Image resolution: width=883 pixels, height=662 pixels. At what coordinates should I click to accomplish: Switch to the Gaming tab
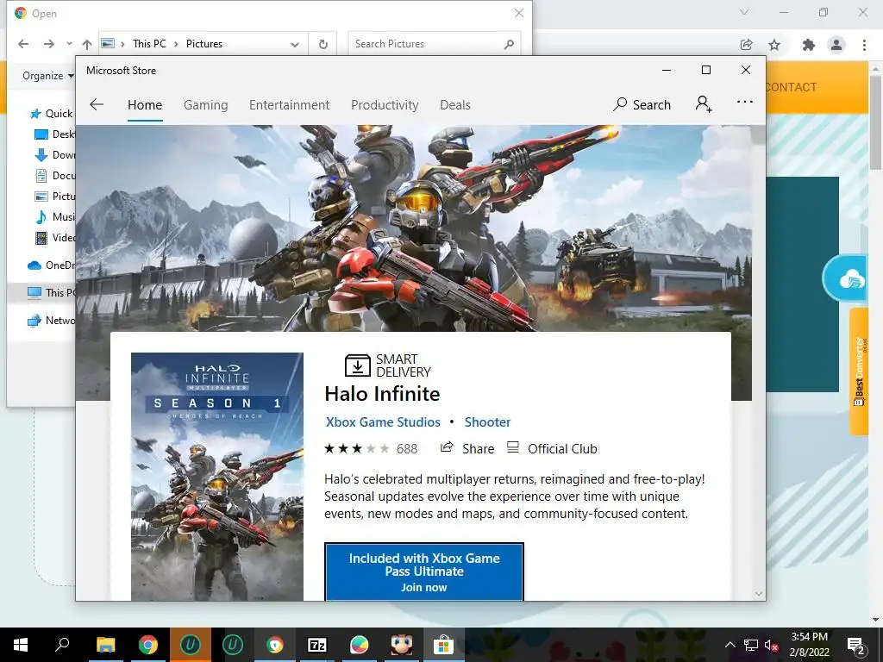(x=205, y=104)
